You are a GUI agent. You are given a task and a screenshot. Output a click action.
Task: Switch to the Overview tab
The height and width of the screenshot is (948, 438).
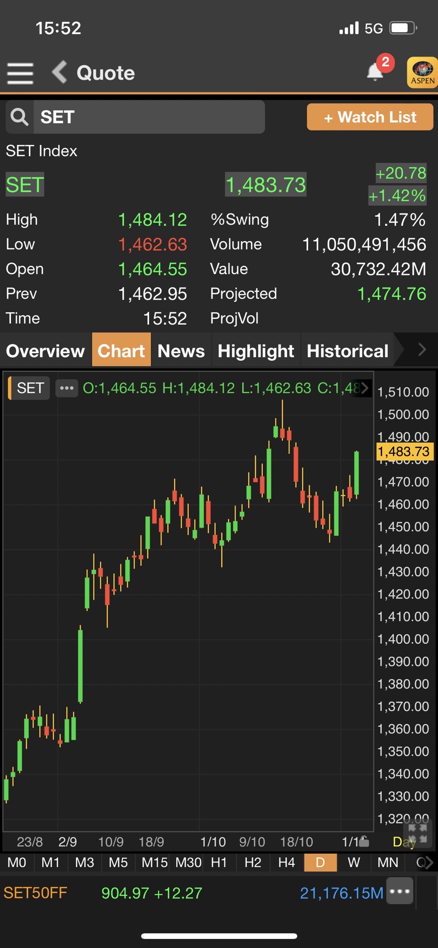pyautogui.click(x=45, y=351)
